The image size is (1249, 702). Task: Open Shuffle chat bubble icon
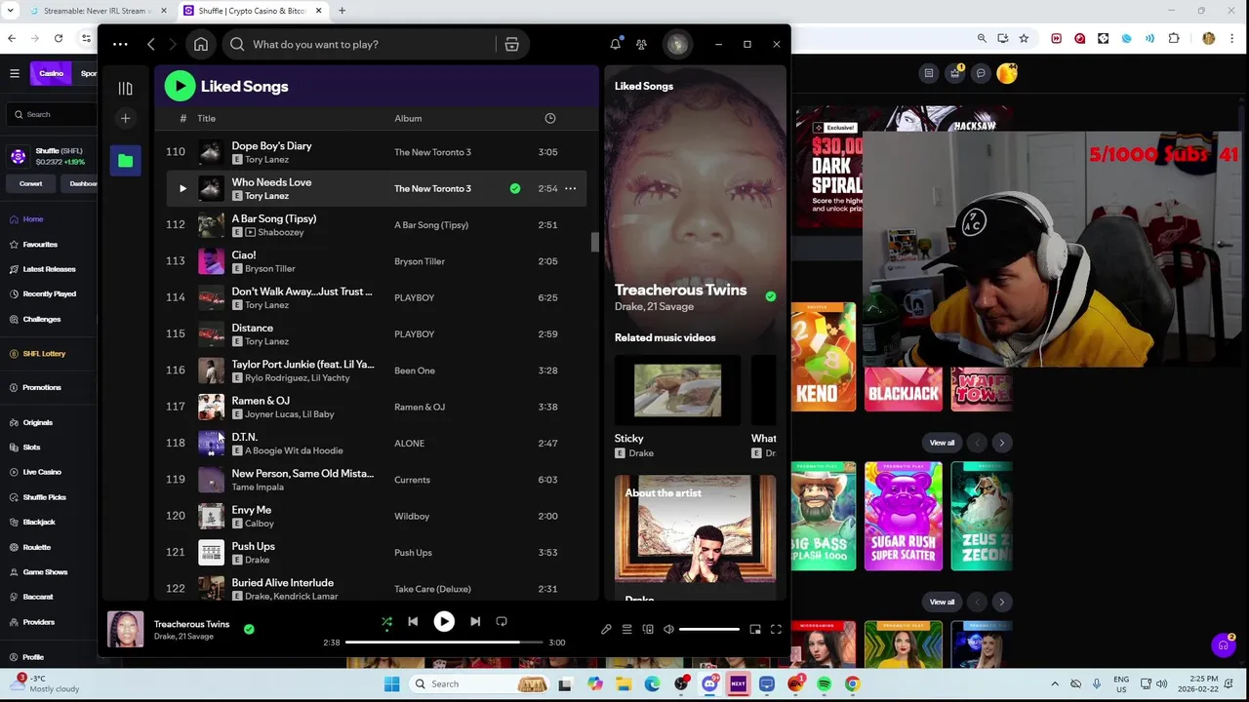click(x=981, y=73)
